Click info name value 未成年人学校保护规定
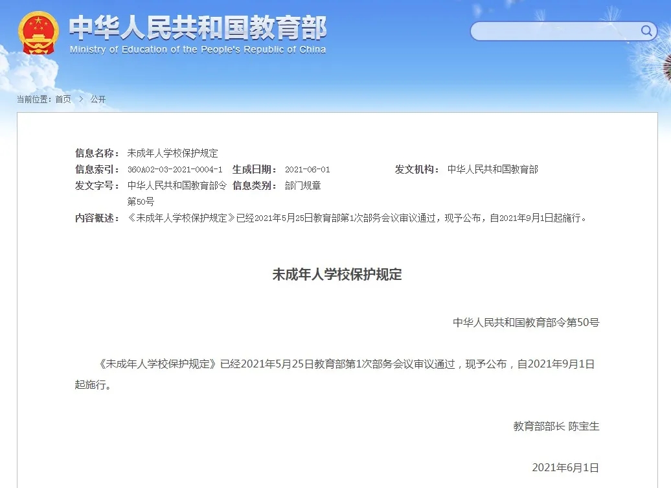The width and height of the screenshot is (671, 488). 173,153
